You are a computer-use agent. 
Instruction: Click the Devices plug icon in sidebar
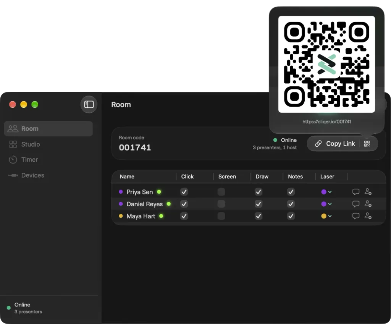click(x=13, y=175)
